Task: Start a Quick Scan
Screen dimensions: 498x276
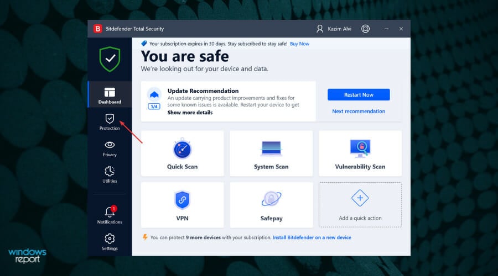Action: tap(182, 153)
